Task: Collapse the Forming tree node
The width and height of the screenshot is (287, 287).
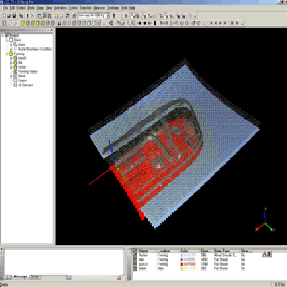Action: (x=7, y=54)
